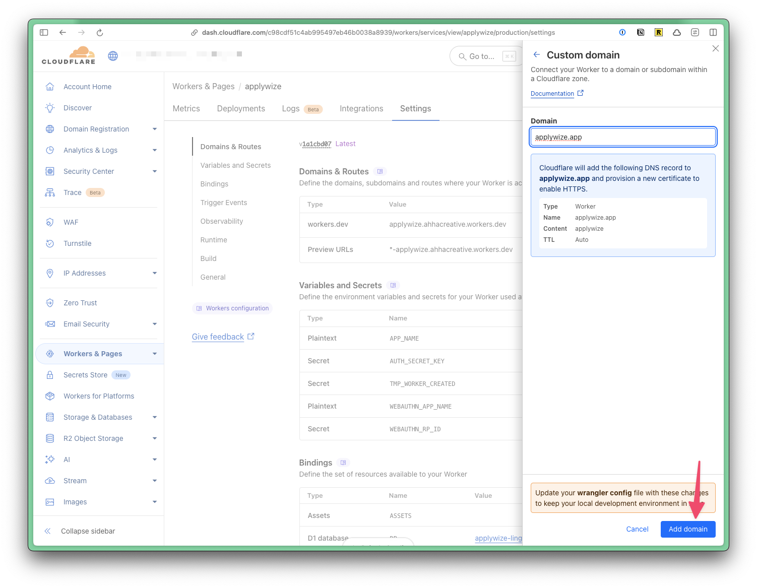757x588 pixels.
Task: Open the Integrations tab
Action: pos(361,108)
